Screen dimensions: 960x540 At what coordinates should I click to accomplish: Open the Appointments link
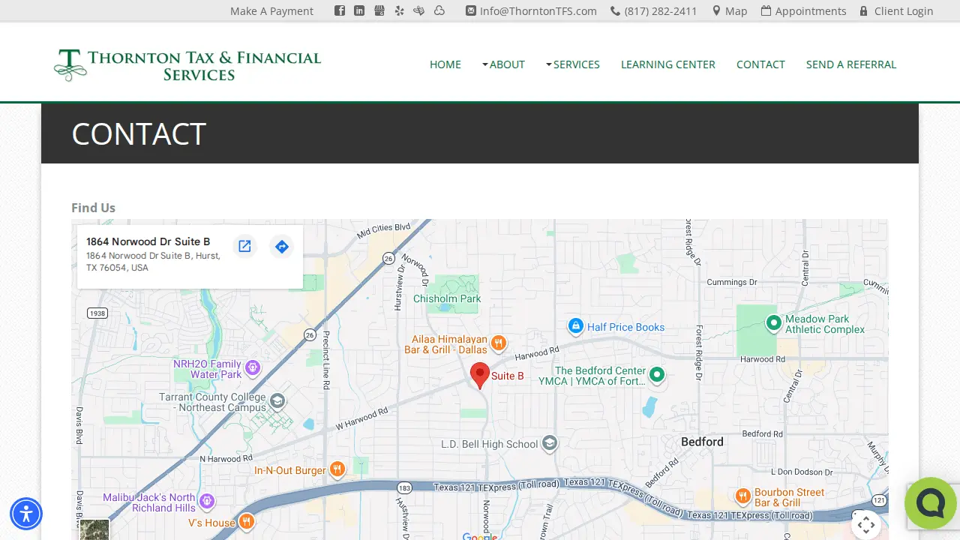point(811,11)
